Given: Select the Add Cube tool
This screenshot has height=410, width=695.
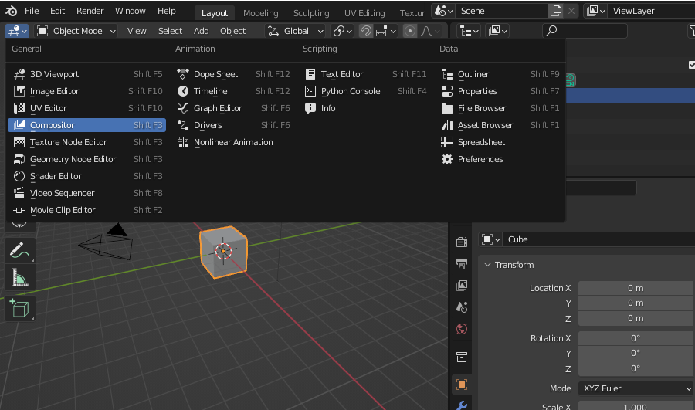Looking at the screenshot, I should (19, 308).
